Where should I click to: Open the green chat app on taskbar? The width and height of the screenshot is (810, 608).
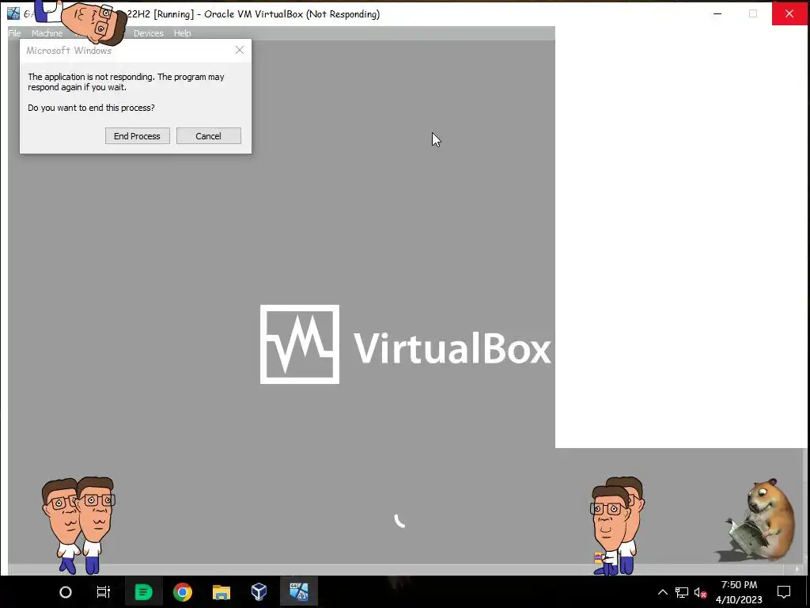click(x=144, y=592)
